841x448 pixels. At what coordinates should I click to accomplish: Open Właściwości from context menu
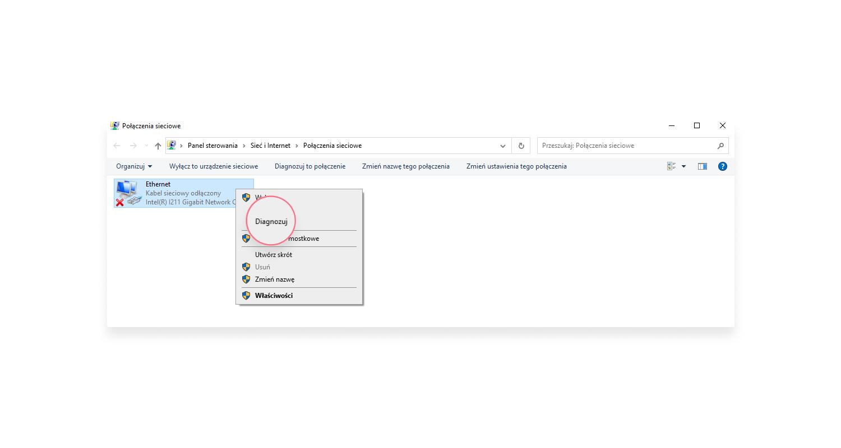(274, 296)
